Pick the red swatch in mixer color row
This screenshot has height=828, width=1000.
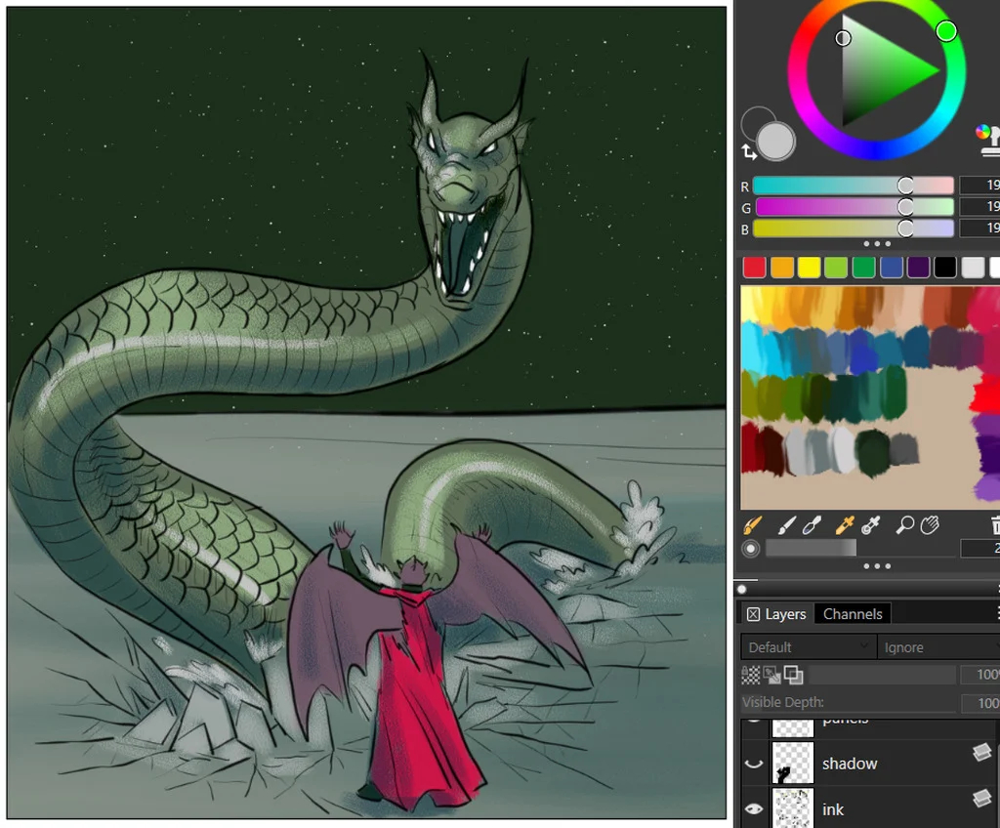tap(755, 268)
